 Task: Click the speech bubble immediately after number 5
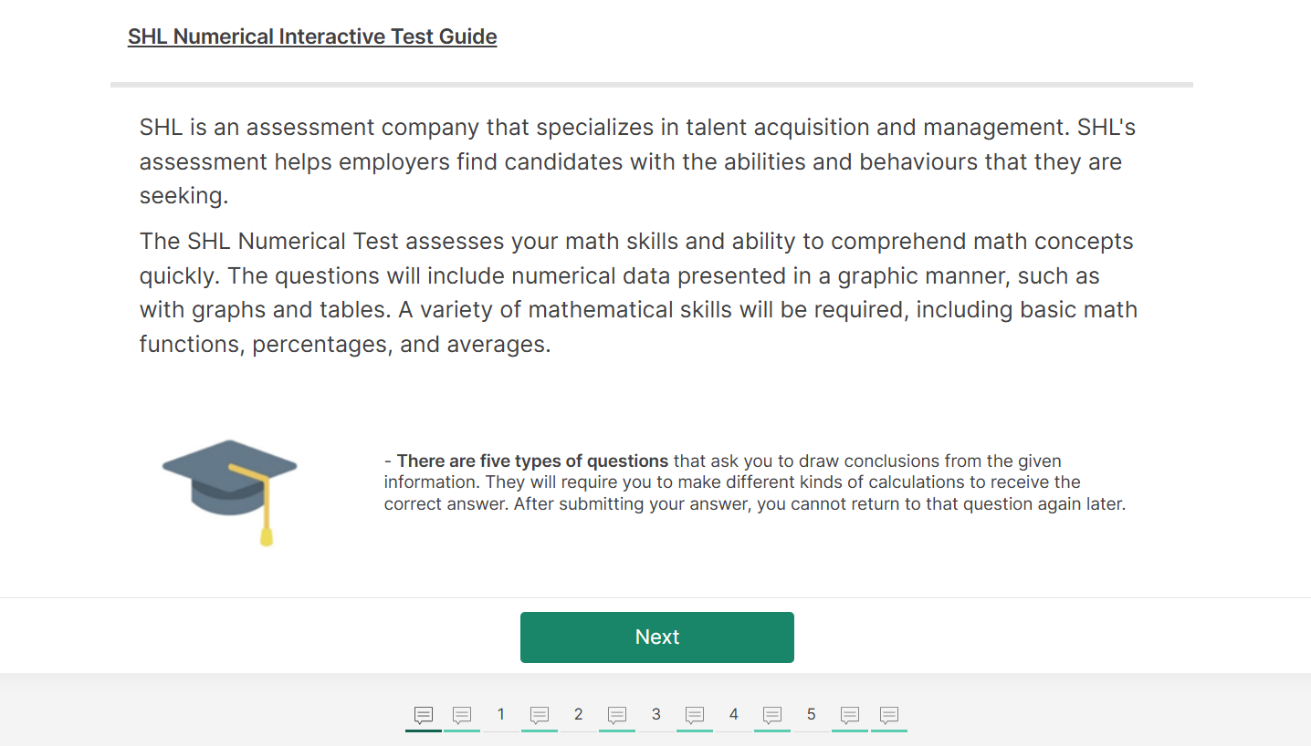pyautogui.click(x=850, y=715)
